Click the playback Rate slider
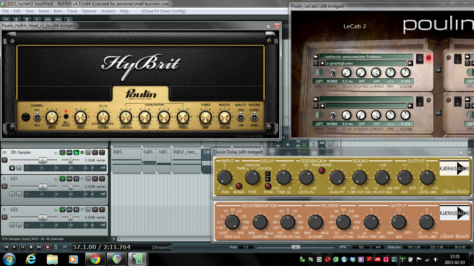 point(296,247)
